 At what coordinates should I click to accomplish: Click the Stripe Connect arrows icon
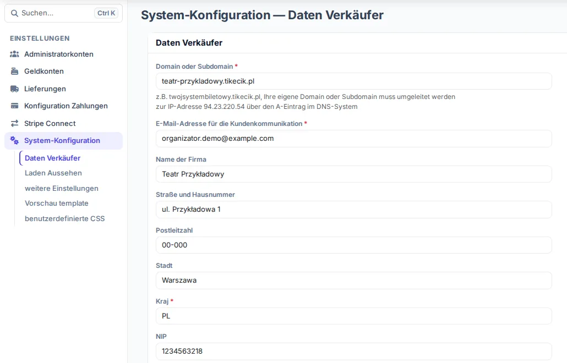coord(14,124)
